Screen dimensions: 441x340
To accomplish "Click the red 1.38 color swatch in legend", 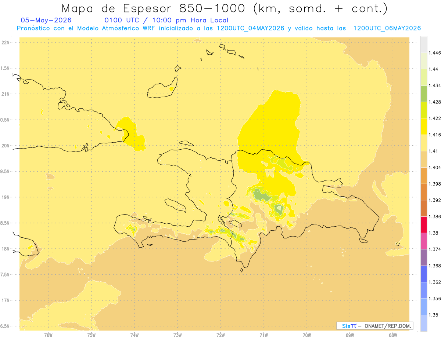I will coord(424,225).
